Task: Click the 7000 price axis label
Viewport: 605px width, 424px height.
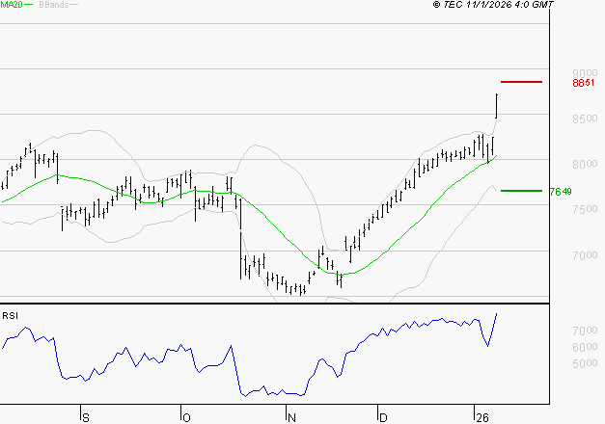Action: tap(585, 255)
